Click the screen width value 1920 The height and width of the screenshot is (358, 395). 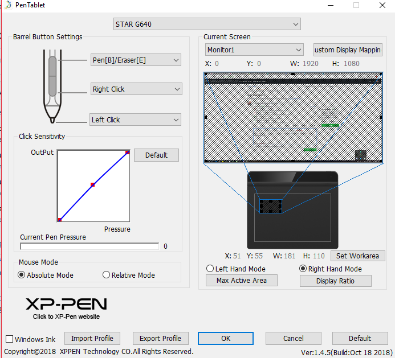310,64
